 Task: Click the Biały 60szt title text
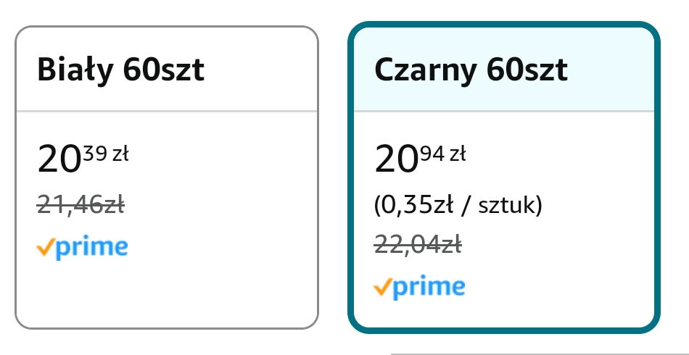tap(120, 70)
